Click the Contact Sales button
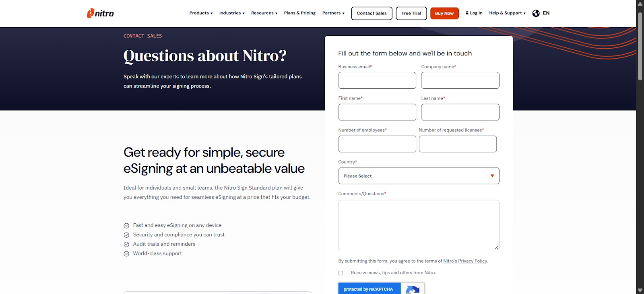Screen dimensions: 644x294 click(372, 13)
